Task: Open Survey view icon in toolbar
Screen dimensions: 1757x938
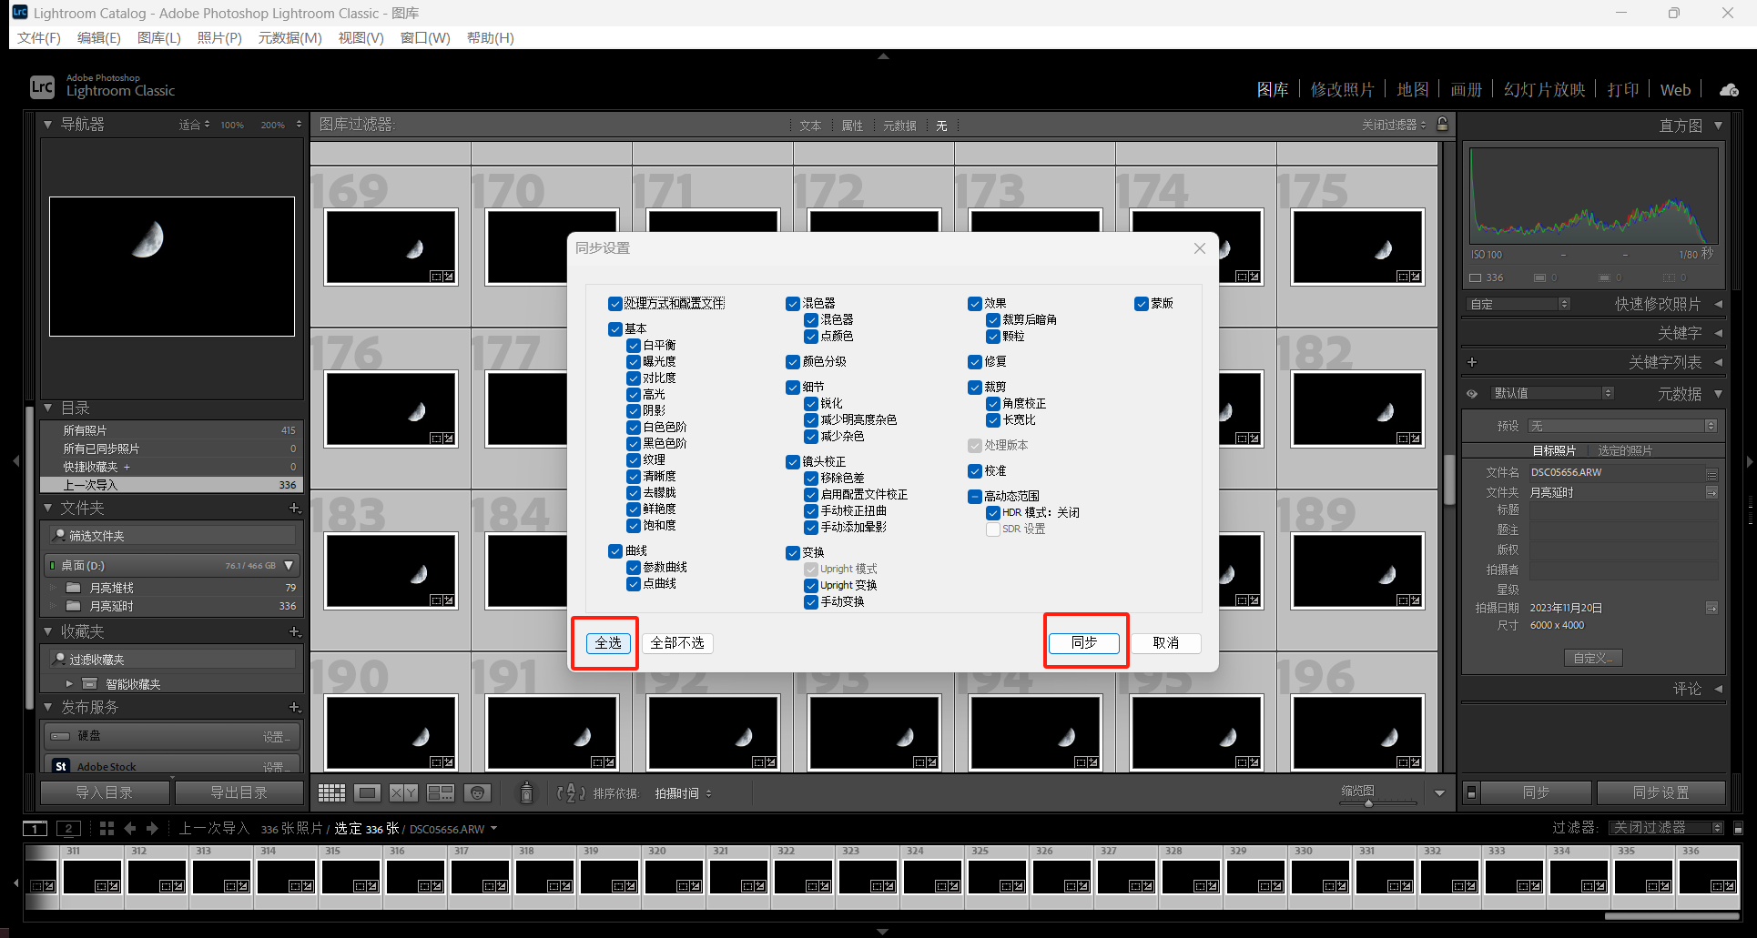Action: (x=441, y=793)
